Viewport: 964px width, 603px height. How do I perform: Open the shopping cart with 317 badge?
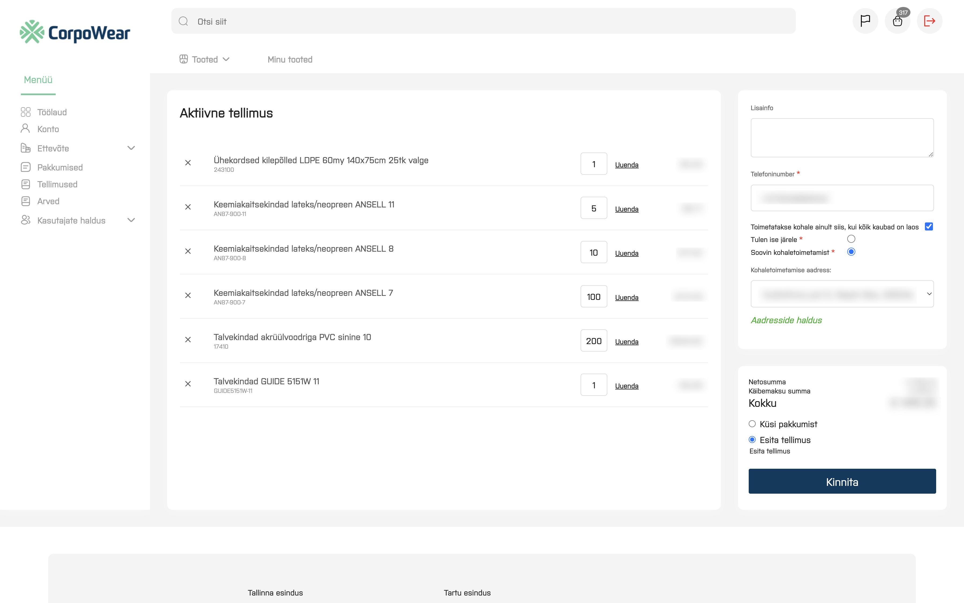click(x=897, y=21)
